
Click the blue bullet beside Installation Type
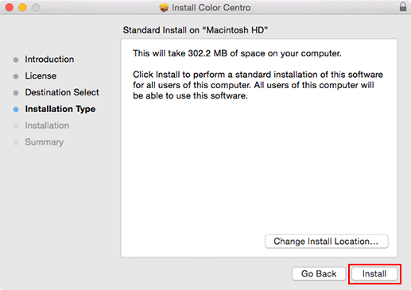(x=16, y=110)
